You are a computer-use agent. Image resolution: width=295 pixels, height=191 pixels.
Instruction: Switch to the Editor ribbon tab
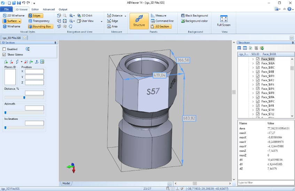[35, 9]
